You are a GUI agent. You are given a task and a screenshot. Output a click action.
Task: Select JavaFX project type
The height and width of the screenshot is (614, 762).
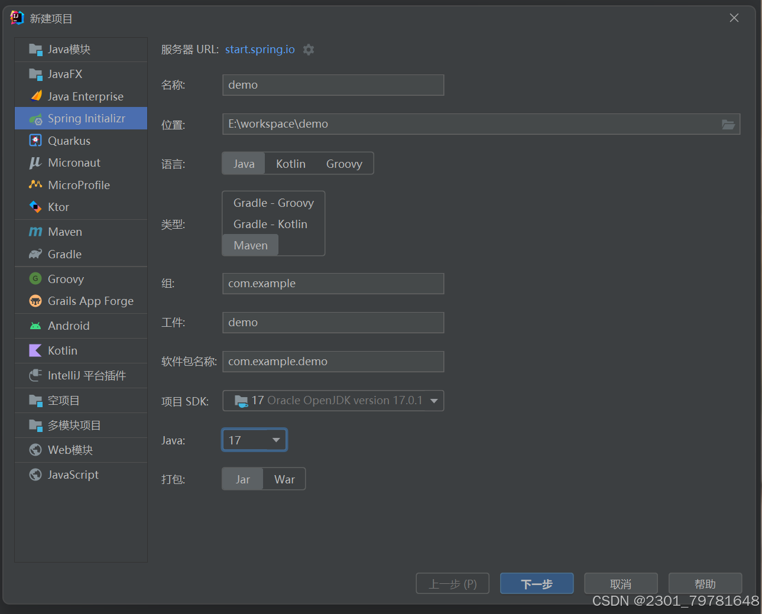tap(81, 74)
